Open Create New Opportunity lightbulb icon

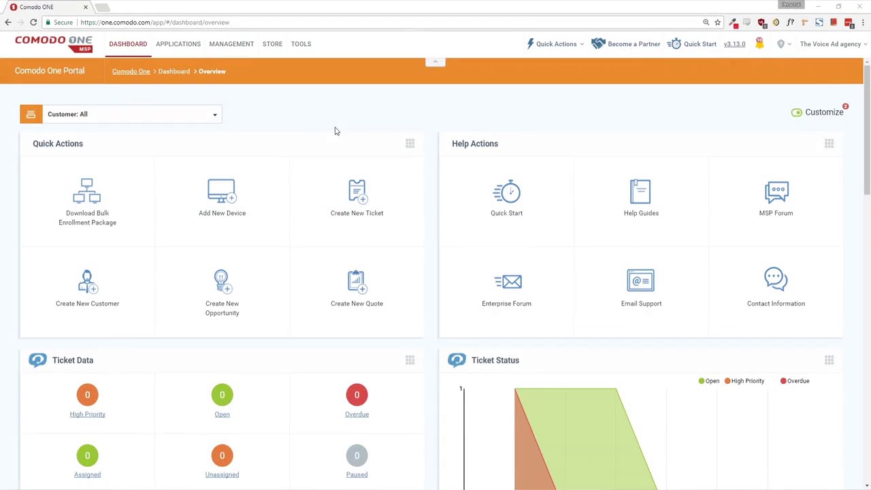pyautogui.click(x=221, y=281)
